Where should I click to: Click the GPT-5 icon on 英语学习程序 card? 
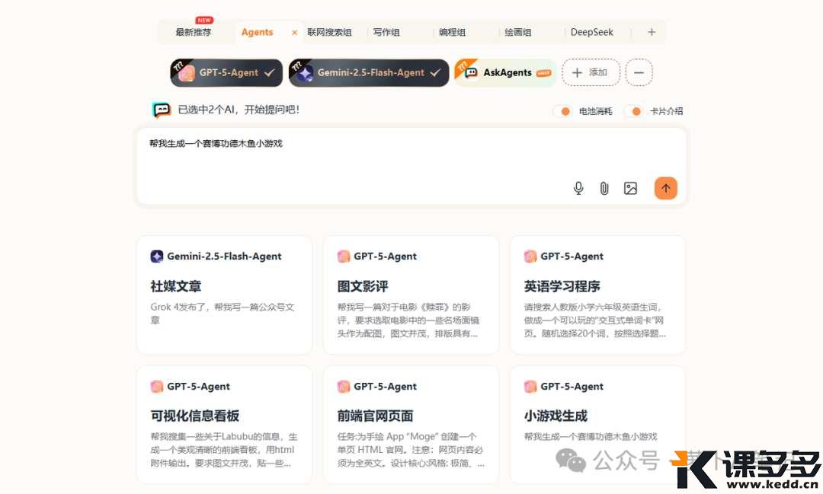click(530, 256)
